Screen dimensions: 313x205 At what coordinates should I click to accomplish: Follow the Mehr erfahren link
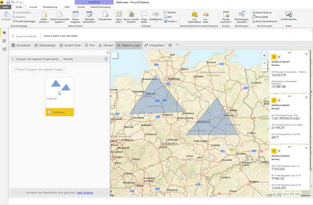pos(85,193)
